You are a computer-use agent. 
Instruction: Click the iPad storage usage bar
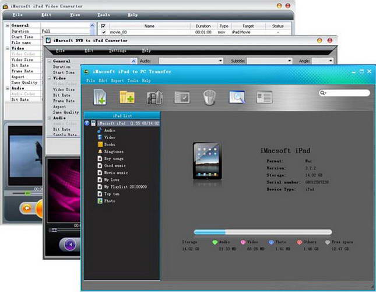click(263, 232)
